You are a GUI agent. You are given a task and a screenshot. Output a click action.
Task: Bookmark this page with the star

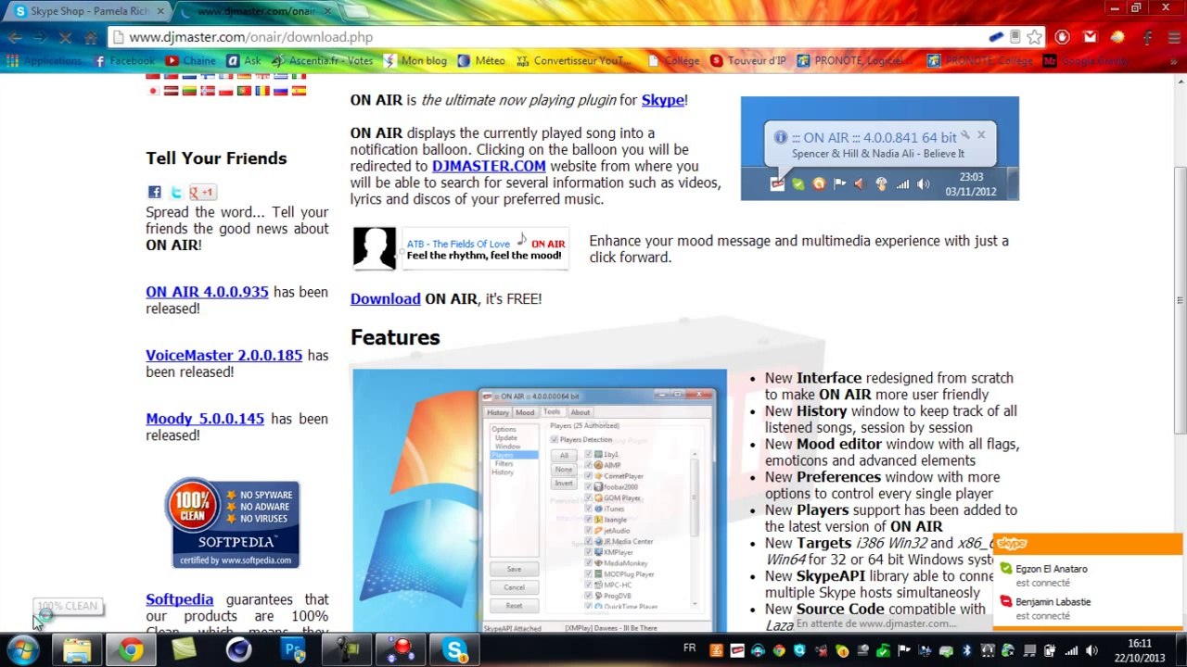[x=1035, y=37]
